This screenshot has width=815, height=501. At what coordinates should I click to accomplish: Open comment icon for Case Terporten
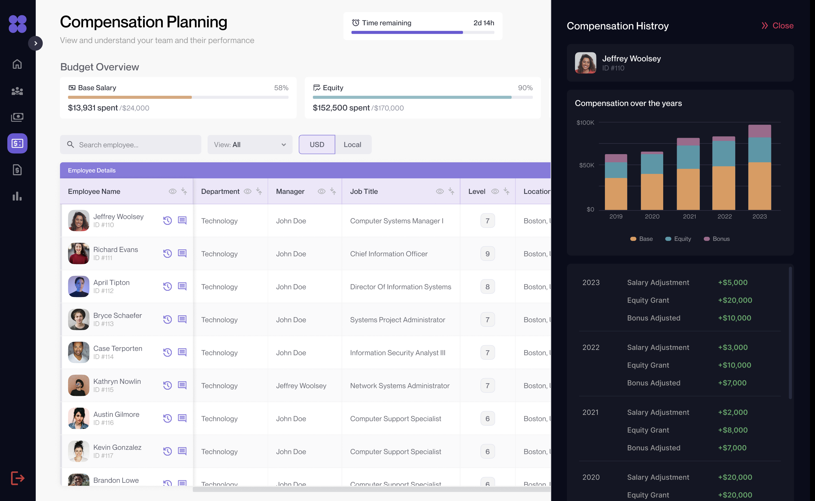[182, 352]
